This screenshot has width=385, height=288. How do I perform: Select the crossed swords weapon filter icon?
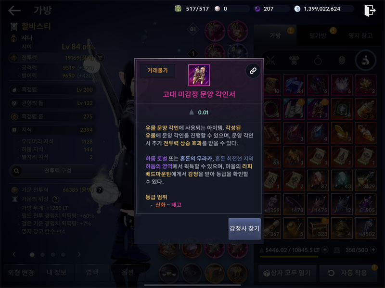point(270,60)
